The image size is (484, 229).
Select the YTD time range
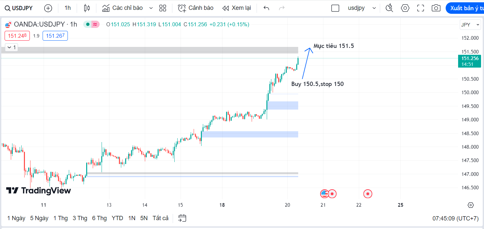pyautogui.click(x=117, y=218)
